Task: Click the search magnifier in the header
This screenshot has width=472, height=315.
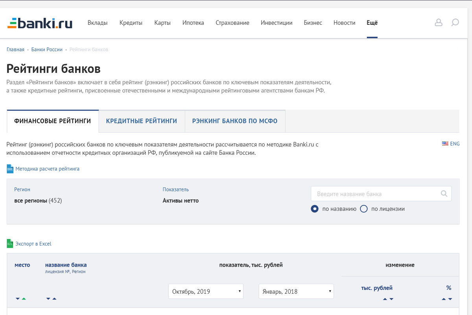Action: (x=455, y=22)
